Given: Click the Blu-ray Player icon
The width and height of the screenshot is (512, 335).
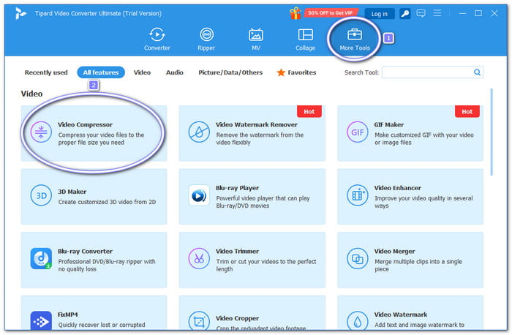Looking at the screenshot, I should click(199, 195).
